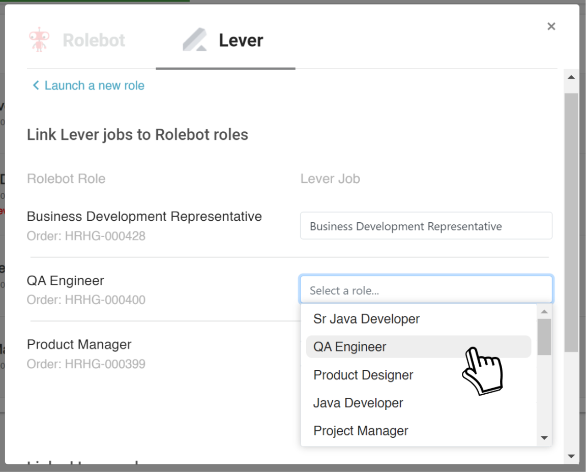The height and width of the screenshot is (472, 588).
Task: Click the up arrow on the modal scrollbar
Action: click(x=571, y=76)
